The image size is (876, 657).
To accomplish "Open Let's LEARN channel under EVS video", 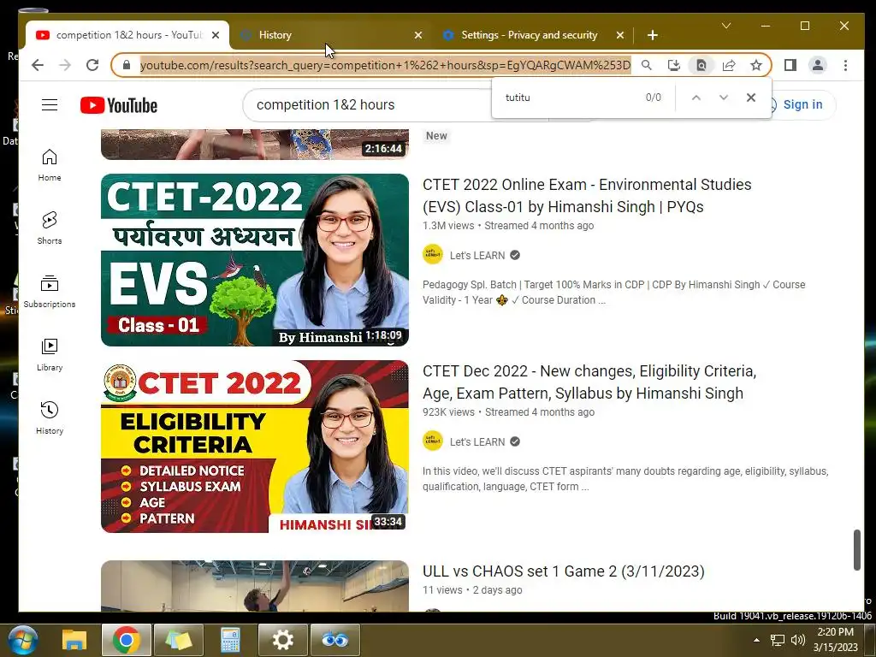I will click(477, 255).
